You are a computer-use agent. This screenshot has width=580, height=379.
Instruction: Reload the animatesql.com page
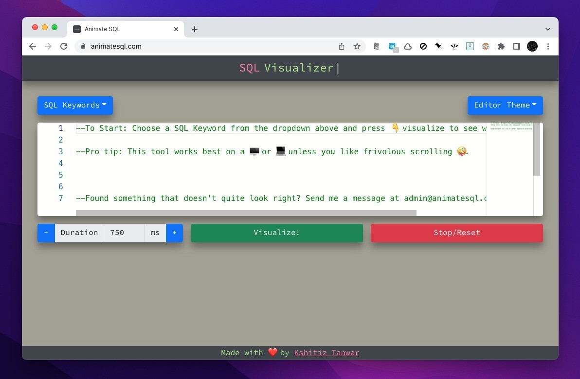[64, 46]
